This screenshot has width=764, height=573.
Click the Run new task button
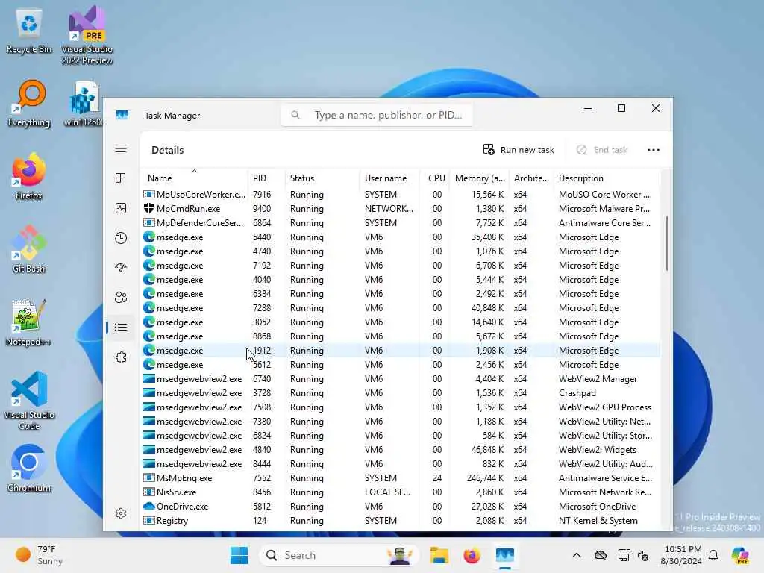click(519, 150)
